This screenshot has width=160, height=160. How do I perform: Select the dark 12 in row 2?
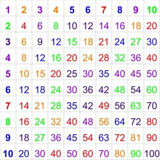tap(88, 26)
